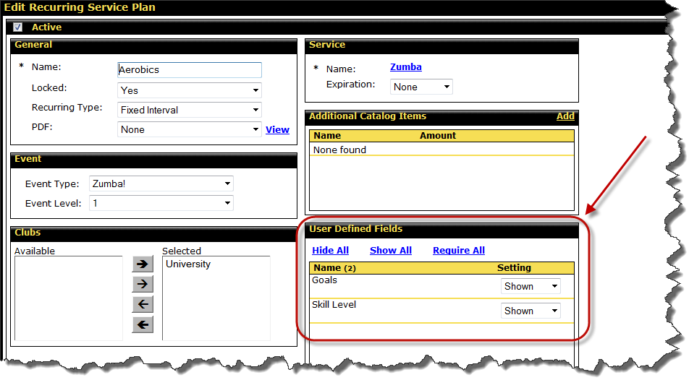This screenshot has height=380, width=689.
Task: Click the thin right arrow (move selected)
Action: click(x=143, y=285)
